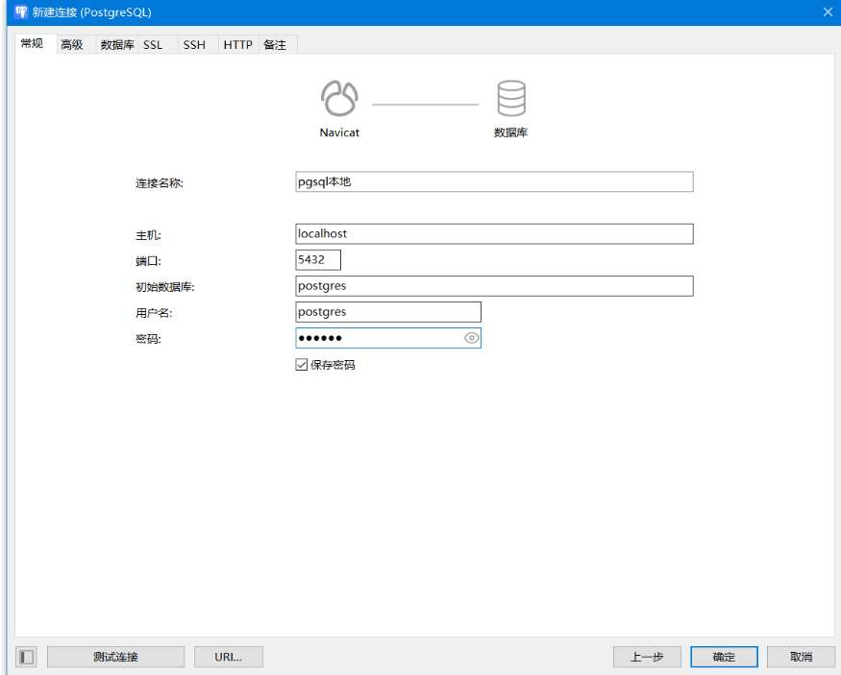
Task: Cancel the dialog with 取消
Action: click(801, 657)
